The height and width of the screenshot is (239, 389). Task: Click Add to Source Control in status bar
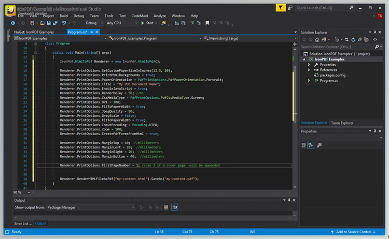(x=354, y=232)
